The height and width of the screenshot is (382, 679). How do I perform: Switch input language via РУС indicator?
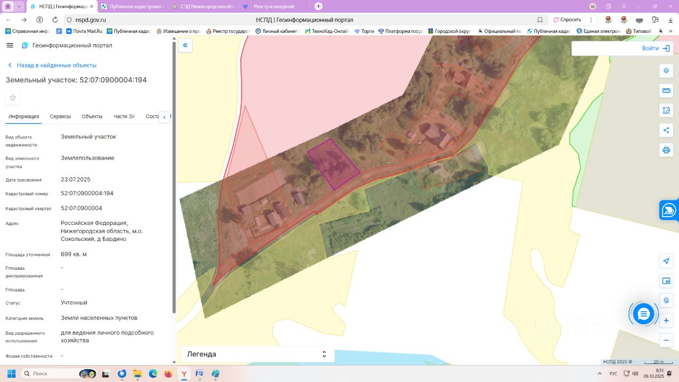pyautogui.click(x=613, y=374)
